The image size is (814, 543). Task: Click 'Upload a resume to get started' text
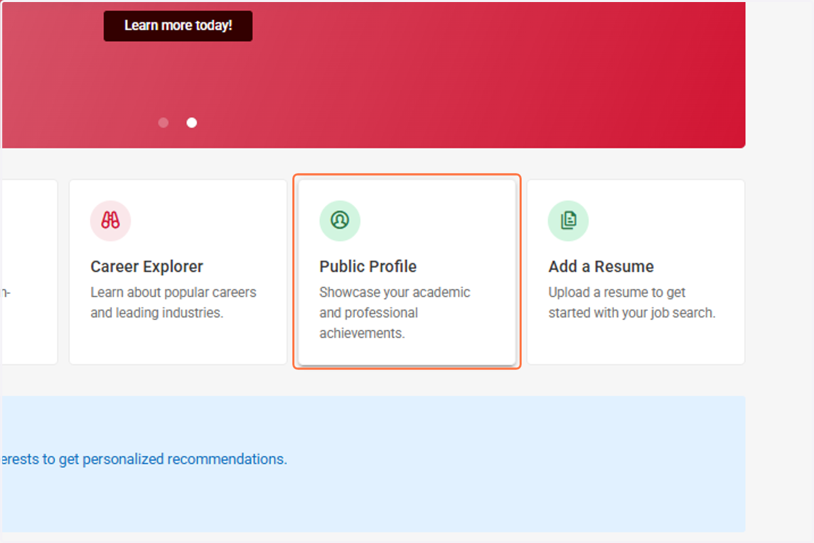(x=632, y=303)
